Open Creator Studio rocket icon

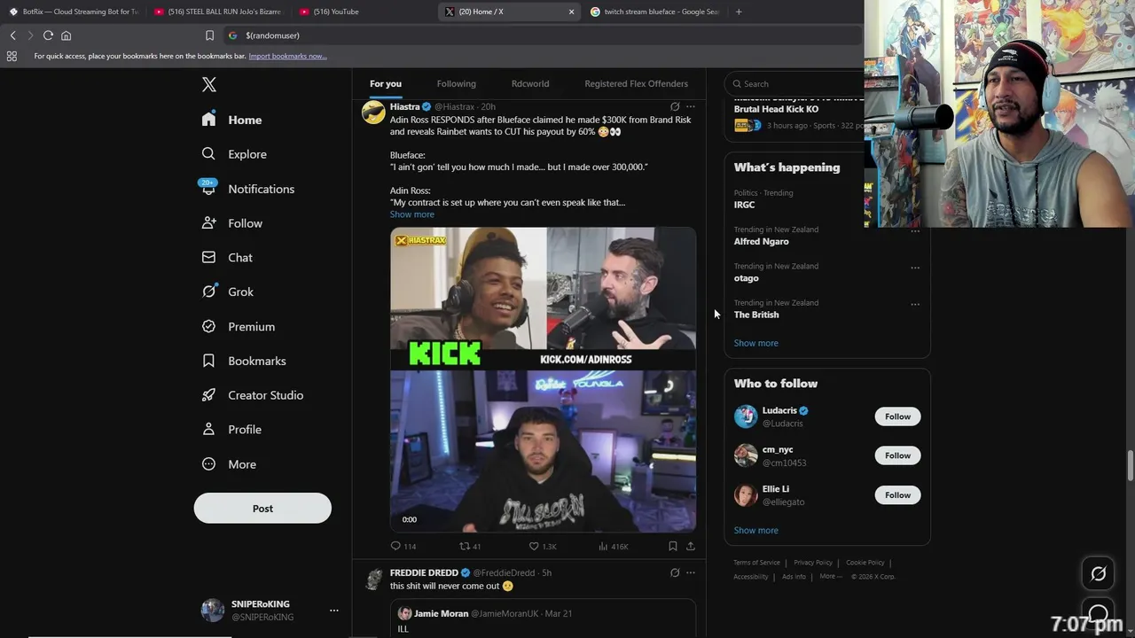(x=208, y=395)
